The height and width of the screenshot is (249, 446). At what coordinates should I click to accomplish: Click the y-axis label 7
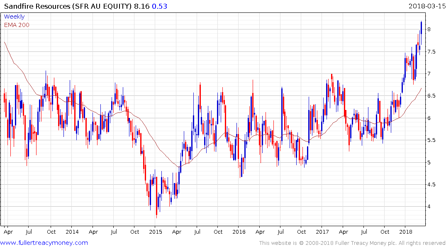pos(429,74)
